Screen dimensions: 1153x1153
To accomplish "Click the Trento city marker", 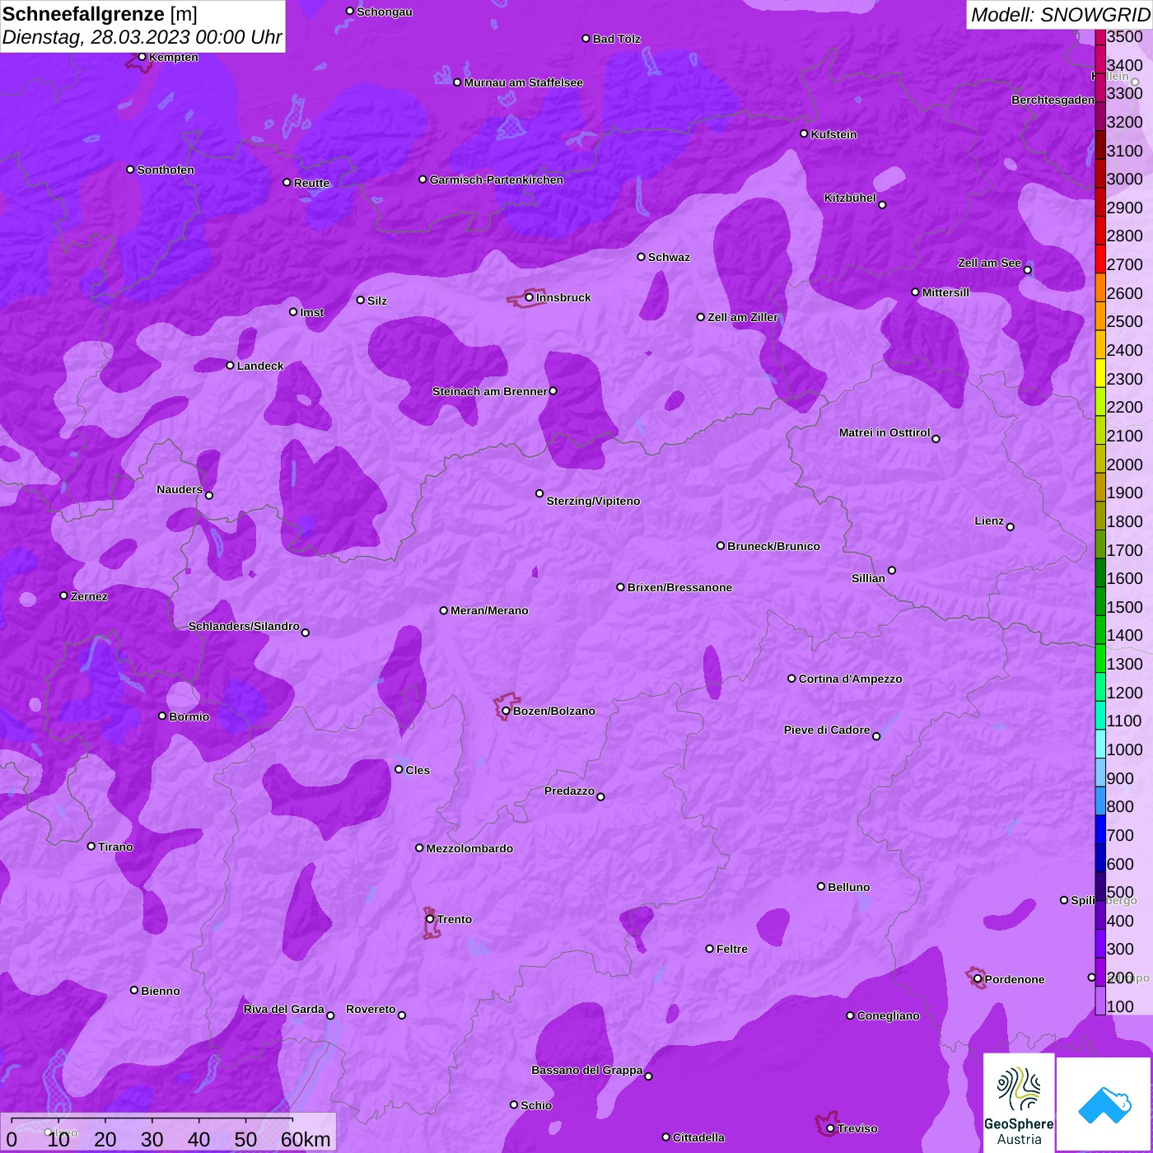I will [430, 919].
